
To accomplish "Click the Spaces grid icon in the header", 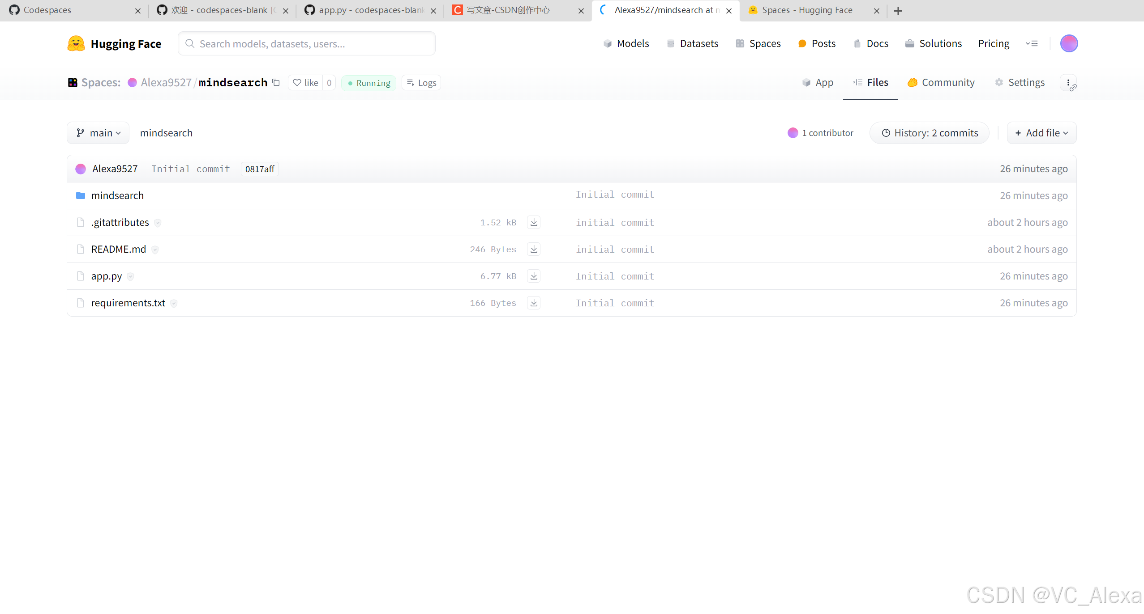I will pyautogui.click(x=73, y=82).
